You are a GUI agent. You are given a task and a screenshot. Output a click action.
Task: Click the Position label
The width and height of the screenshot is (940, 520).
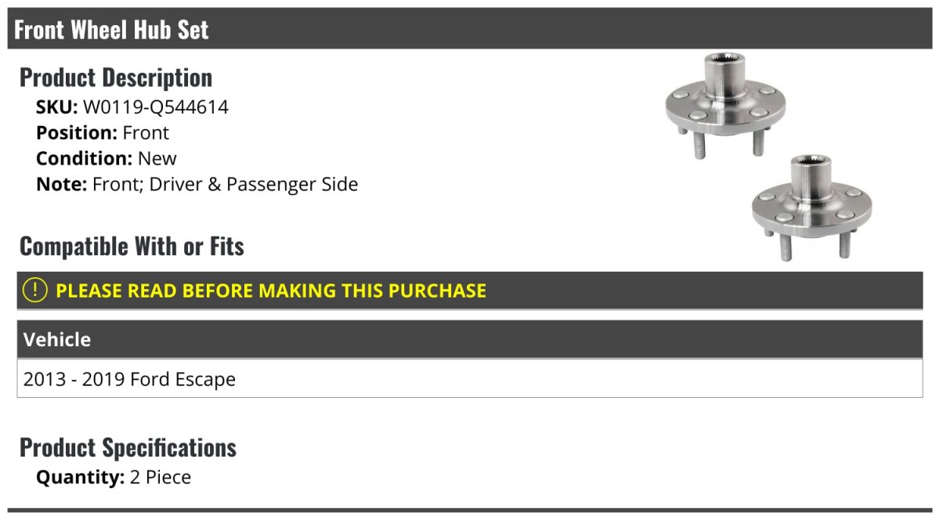coord(77,133)
